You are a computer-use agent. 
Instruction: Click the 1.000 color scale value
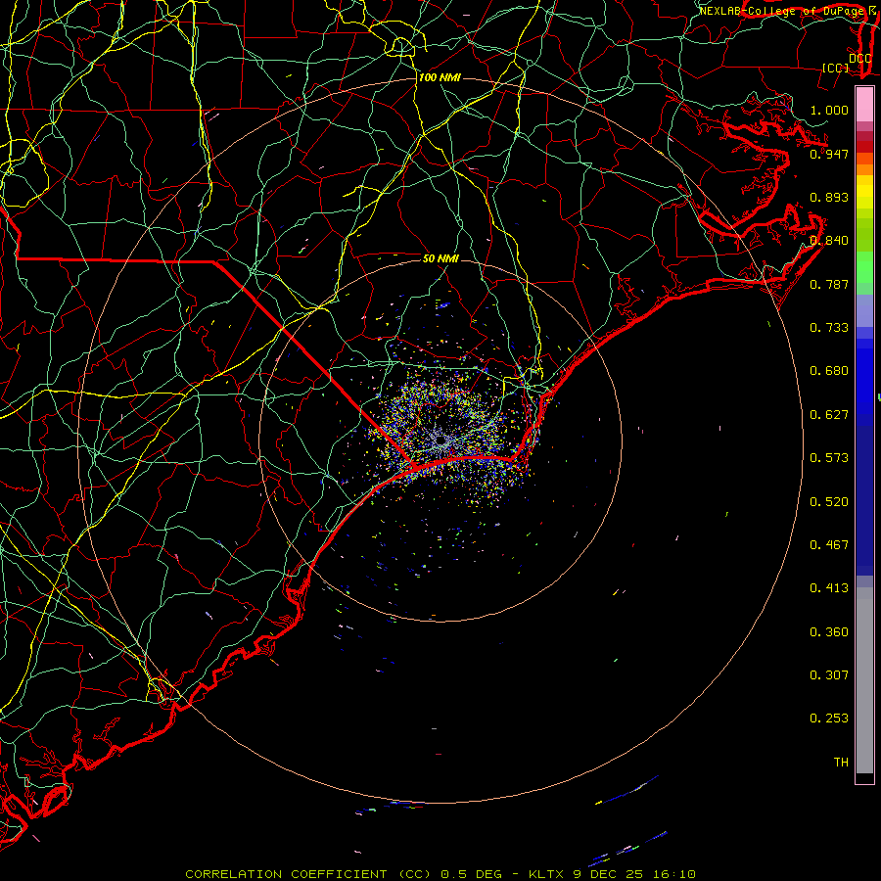click(829, 110)
